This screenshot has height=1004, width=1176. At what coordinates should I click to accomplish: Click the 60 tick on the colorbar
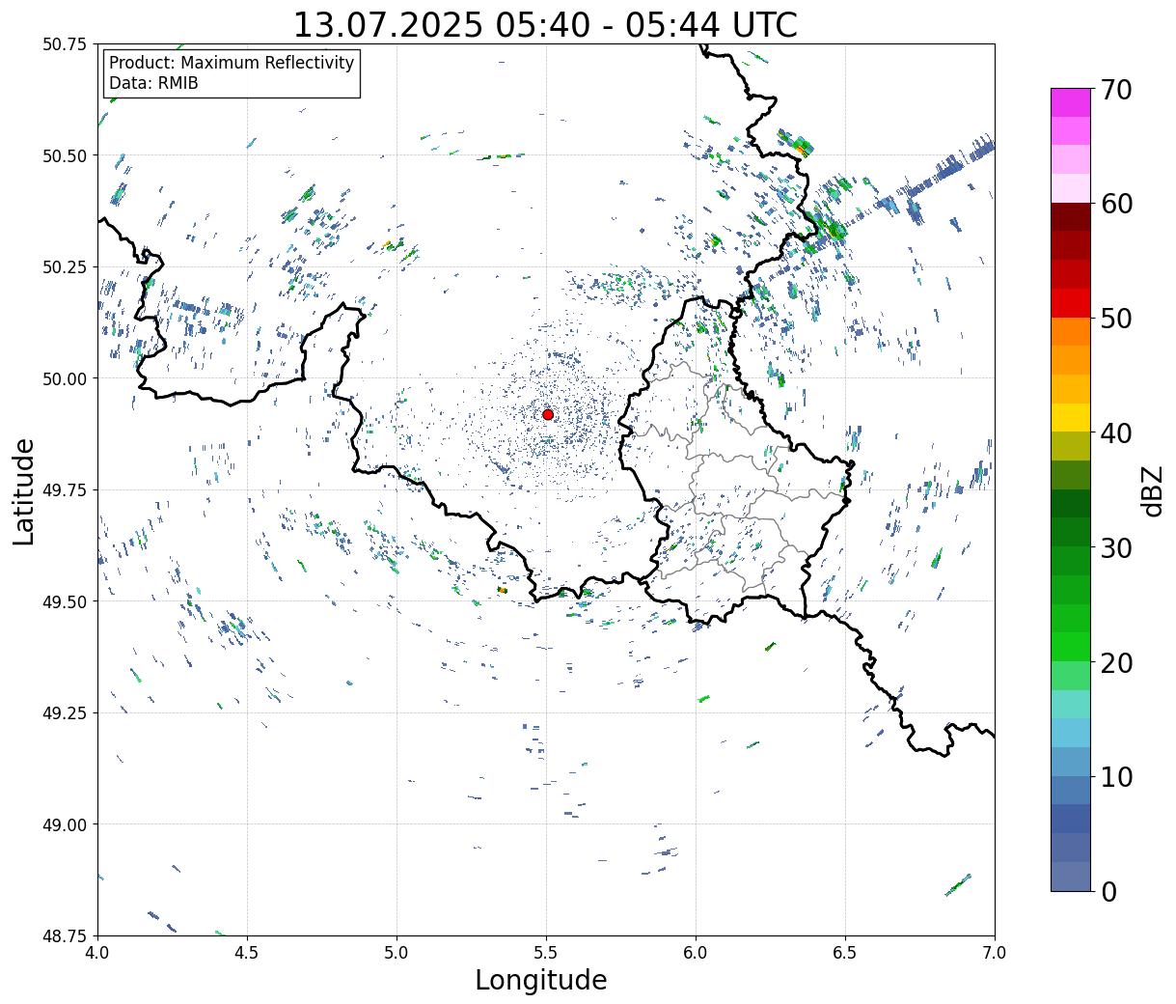pos(1116,204)
